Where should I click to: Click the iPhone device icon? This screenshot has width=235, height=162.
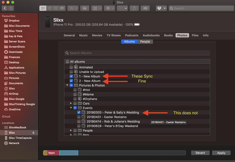point(48,22)
